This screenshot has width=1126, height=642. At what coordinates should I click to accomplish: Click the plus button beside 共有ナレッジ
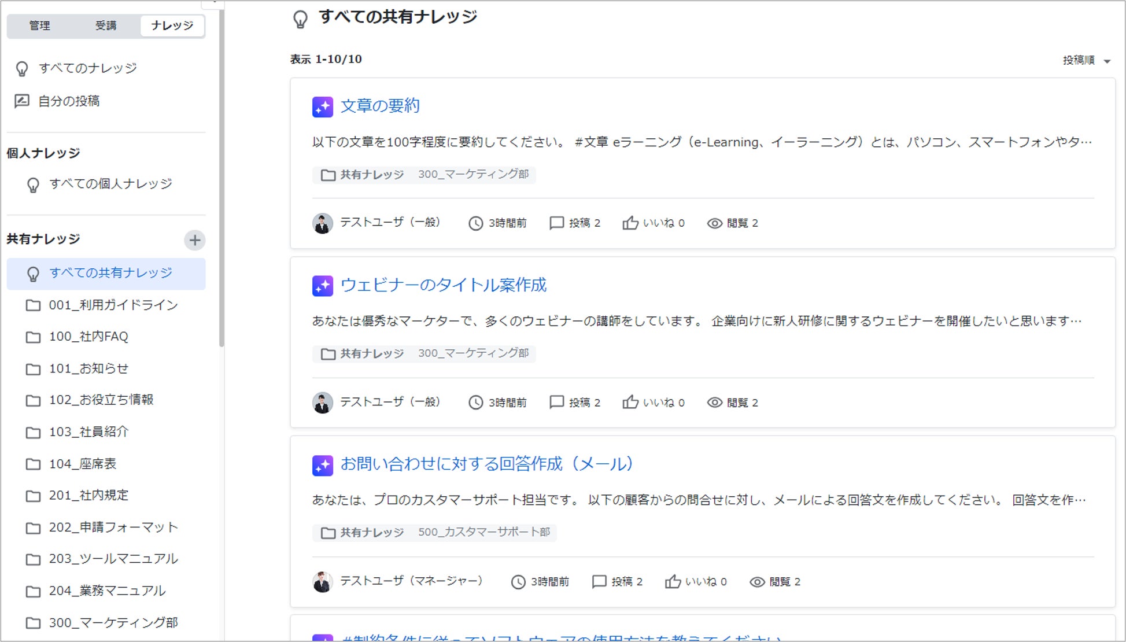pos(195,240)
